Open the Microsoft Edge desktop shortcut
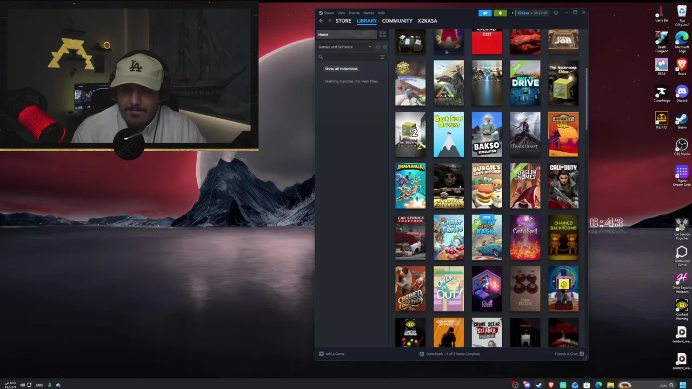Image resolution: width=692 pixels, height=389 pixels. click(x=682, y=42)
